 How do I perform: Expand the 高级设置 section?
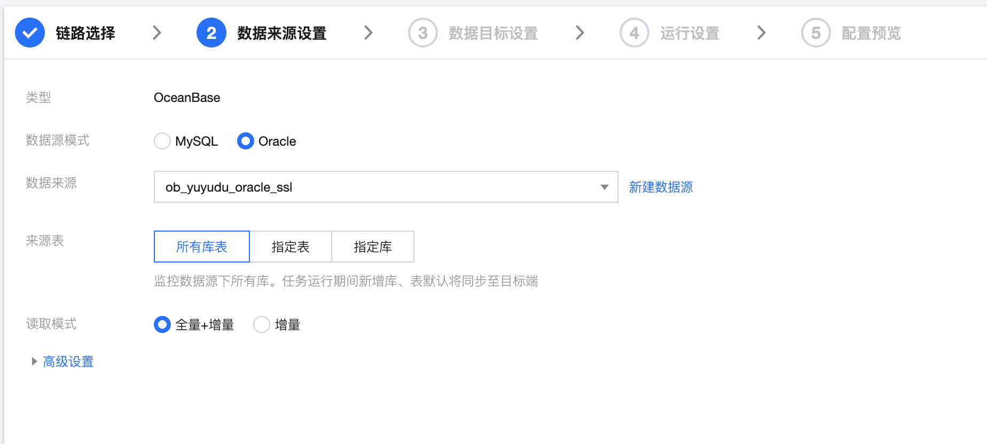point(68,362)
